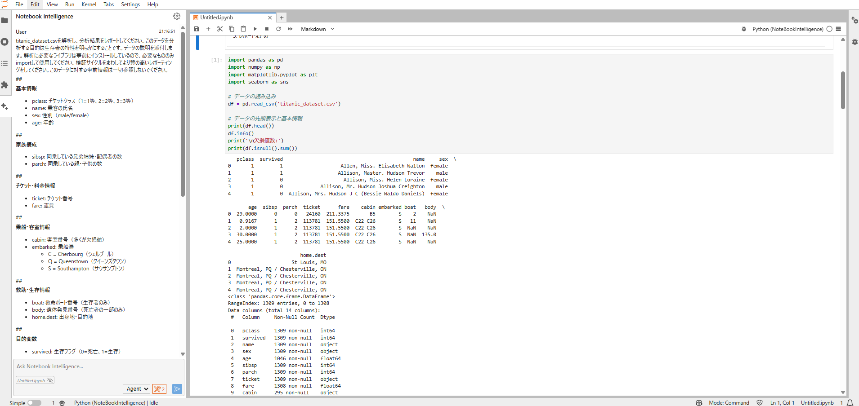859x406 pixels.
Task: Click the code cell with pandas imports
Action: [x=529, y=104]
